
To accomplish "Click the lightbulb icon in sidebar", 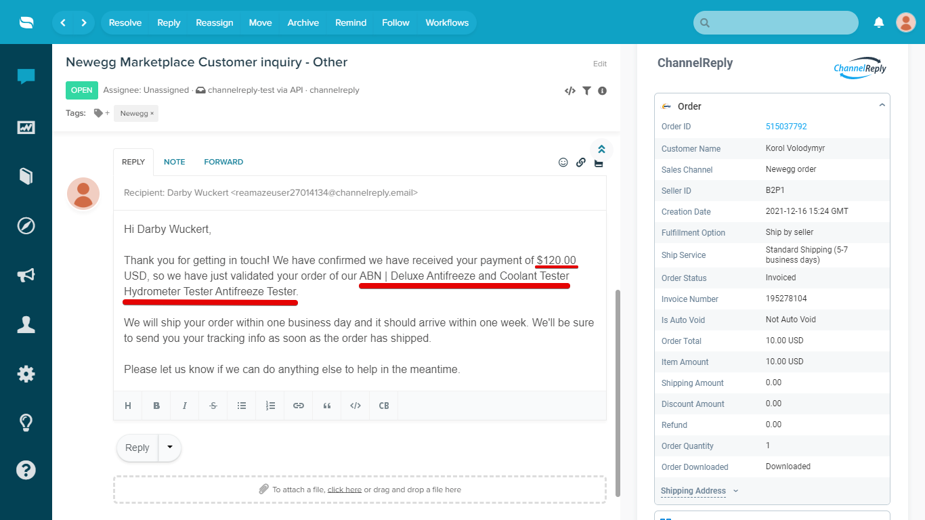I will point(26,422).
